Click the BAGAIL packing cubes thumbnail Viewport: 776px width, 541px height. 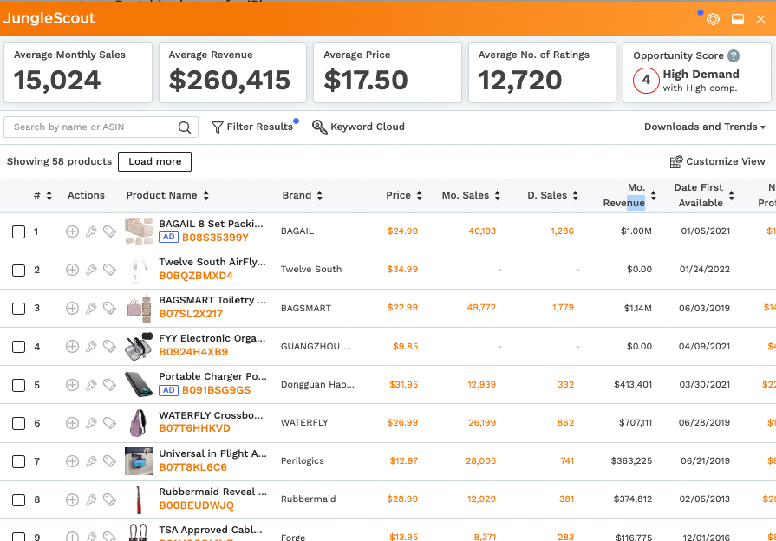(x=139, y=231)
